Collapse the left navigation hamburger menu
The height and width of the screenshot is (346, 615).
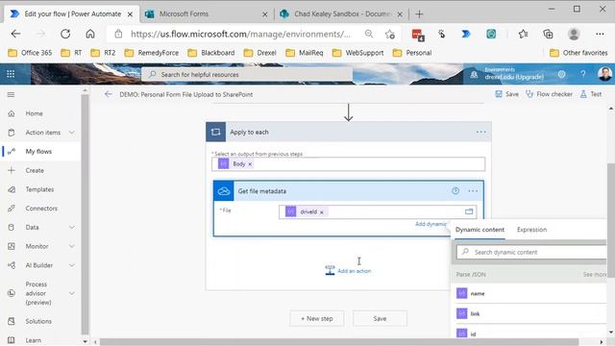point(11,94)
